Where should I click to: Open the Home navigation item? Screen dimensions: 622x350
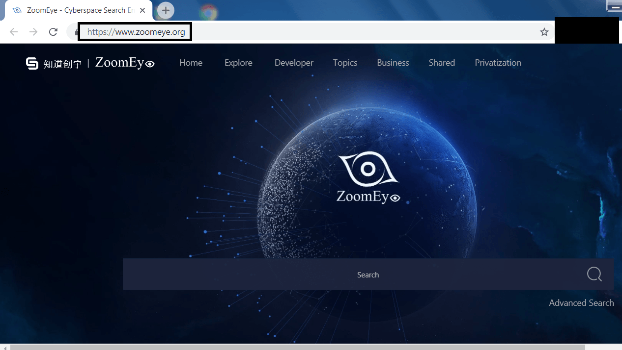(x=191, y=63)
